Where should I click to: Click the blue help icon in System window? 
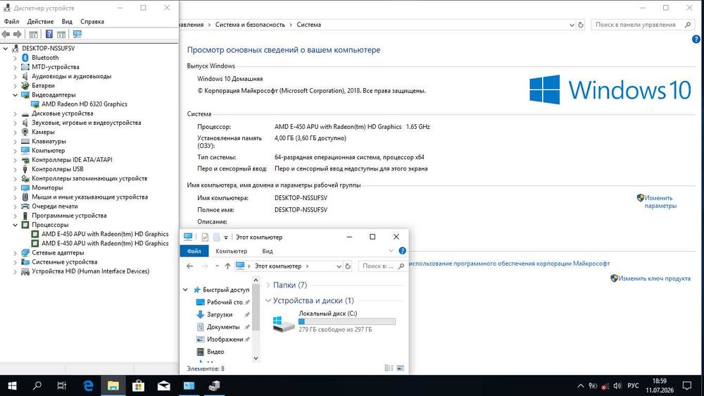696,39
